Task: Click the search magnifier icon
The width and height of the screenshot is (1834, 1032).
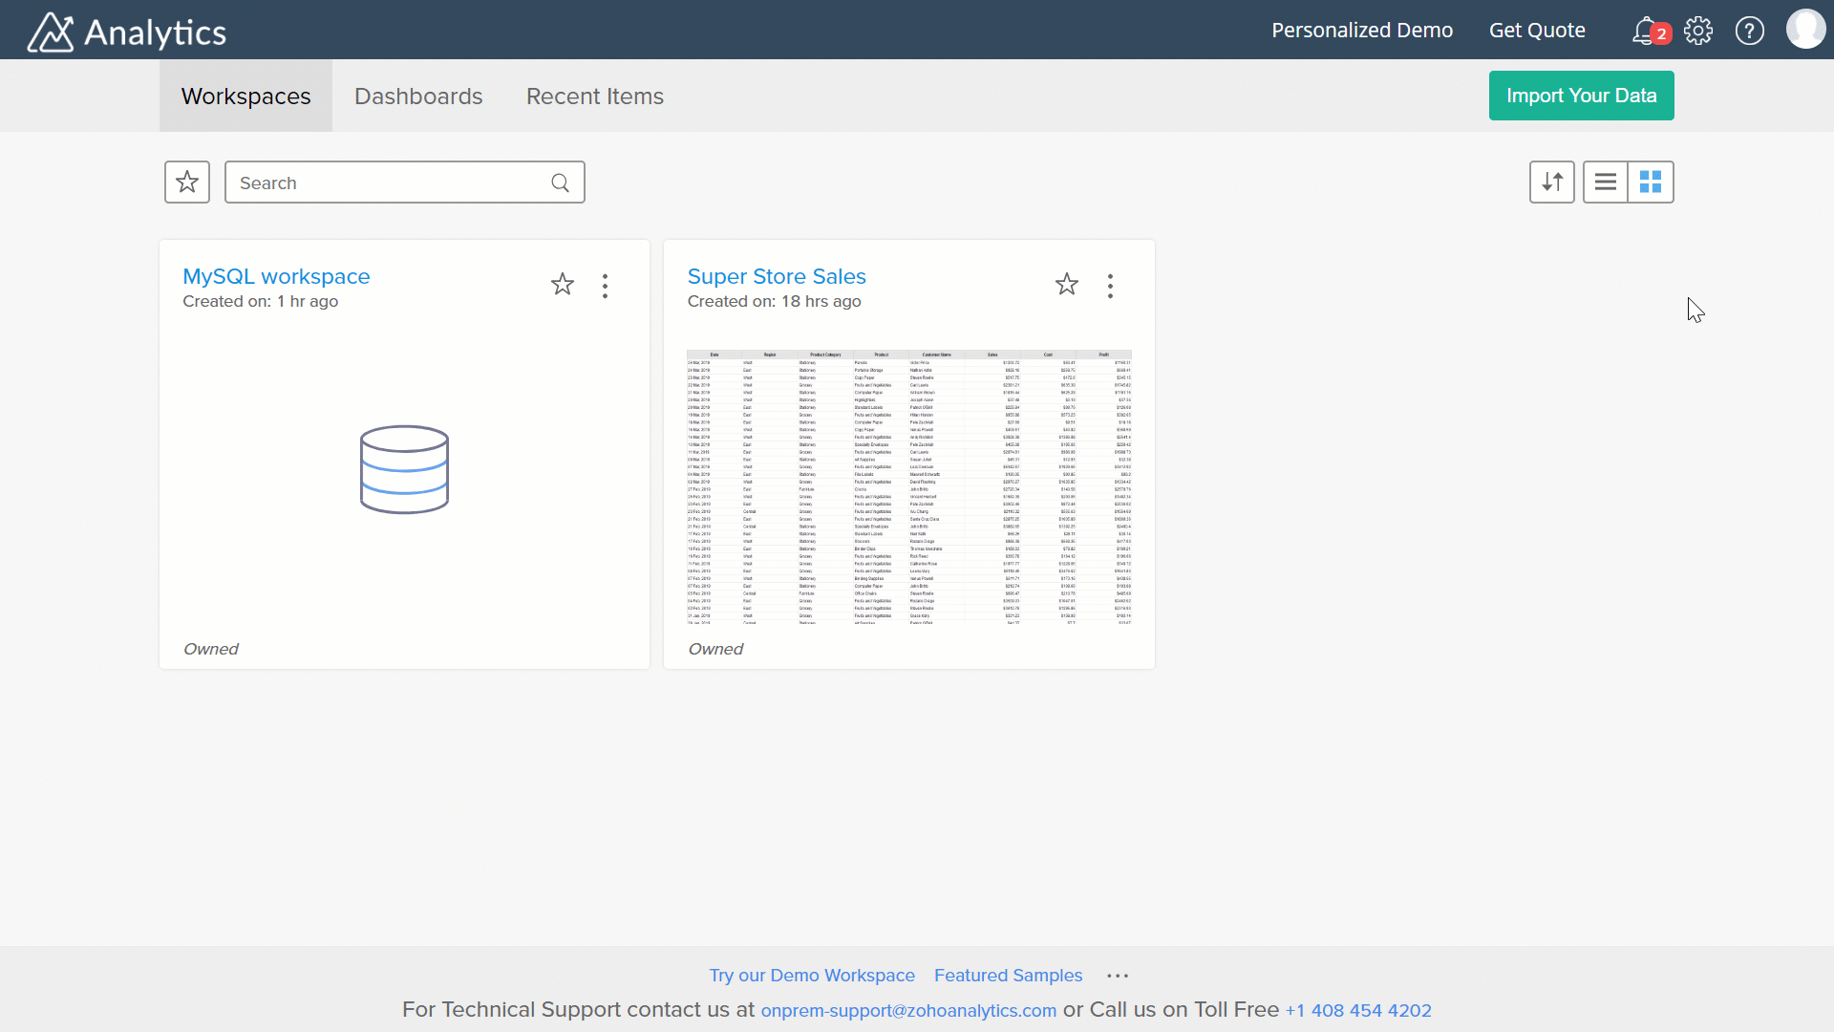Action: pyautogui.click(x=561, y=183)
